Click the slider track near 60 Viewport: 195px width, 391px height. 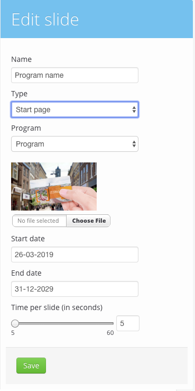(109, 323)
